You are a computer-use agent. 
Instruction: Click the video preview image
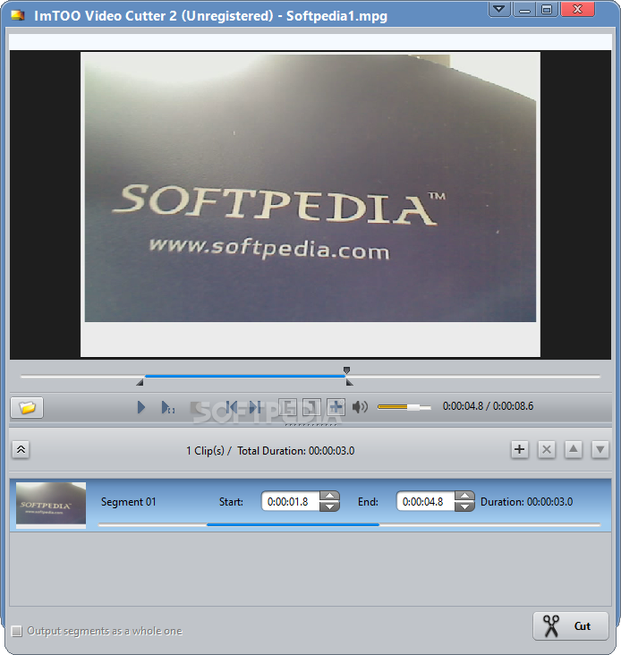click(310, 205)
